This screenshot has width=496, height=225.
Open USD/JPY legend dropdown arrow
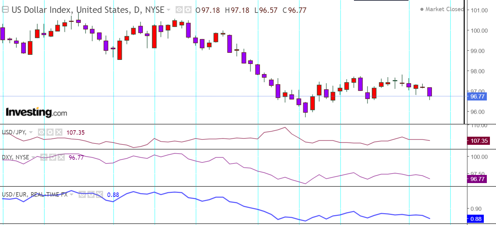pyautogui.click(x=31, y=132)
